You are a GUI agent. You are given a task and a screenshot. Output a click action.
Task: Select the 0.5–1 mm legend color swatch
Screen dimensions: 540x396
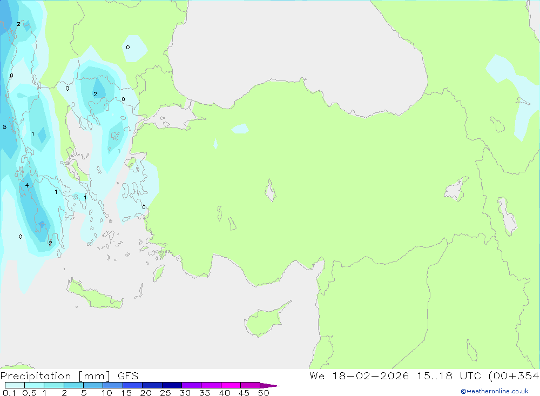(34, 385)
